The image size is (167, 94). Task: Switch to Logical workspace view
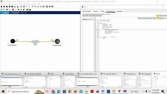(5, 13)
